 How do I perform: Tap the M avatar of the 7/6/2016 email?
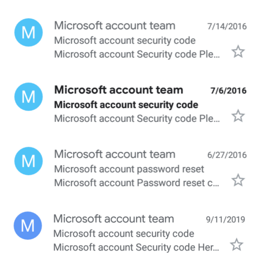(28, 97)
